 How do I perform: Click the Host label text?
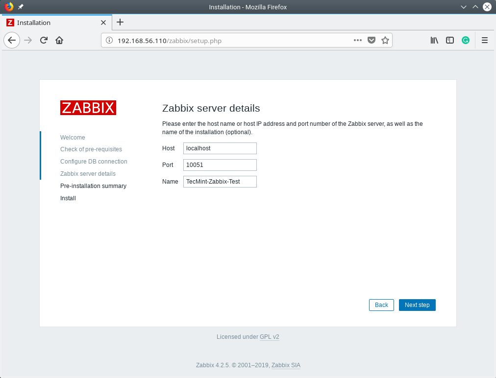[168, 148]
